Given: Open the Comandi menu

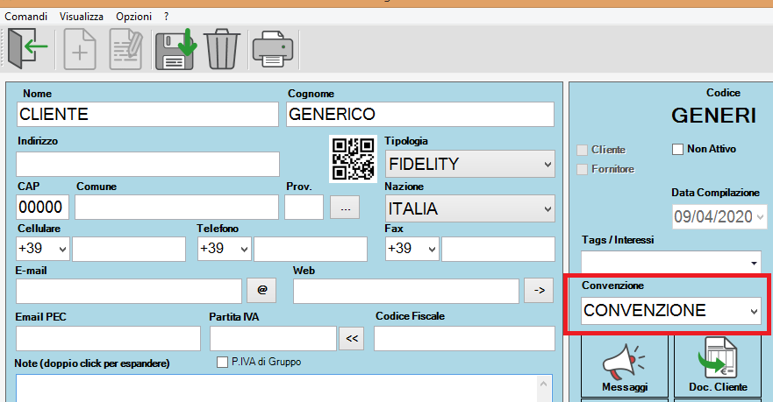Looking at the screenshot, I should click(x=26, y=17).
